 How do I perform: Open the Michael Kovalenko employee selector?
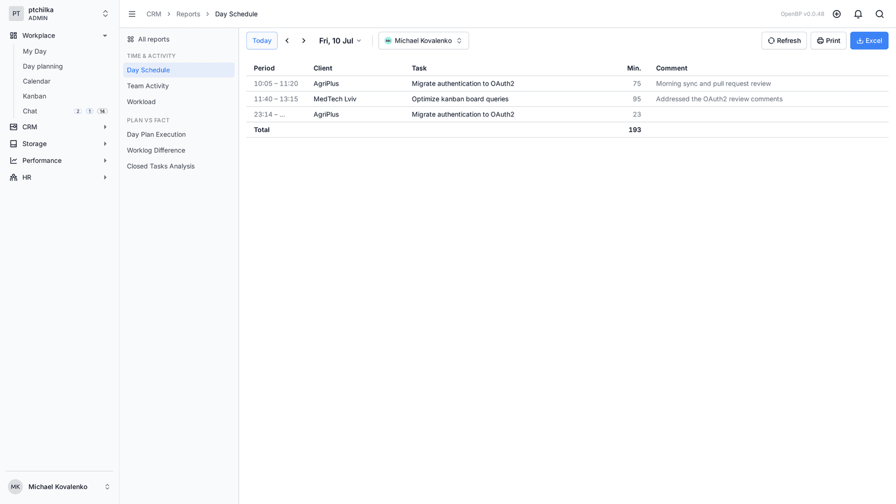(x=423, y=41)
